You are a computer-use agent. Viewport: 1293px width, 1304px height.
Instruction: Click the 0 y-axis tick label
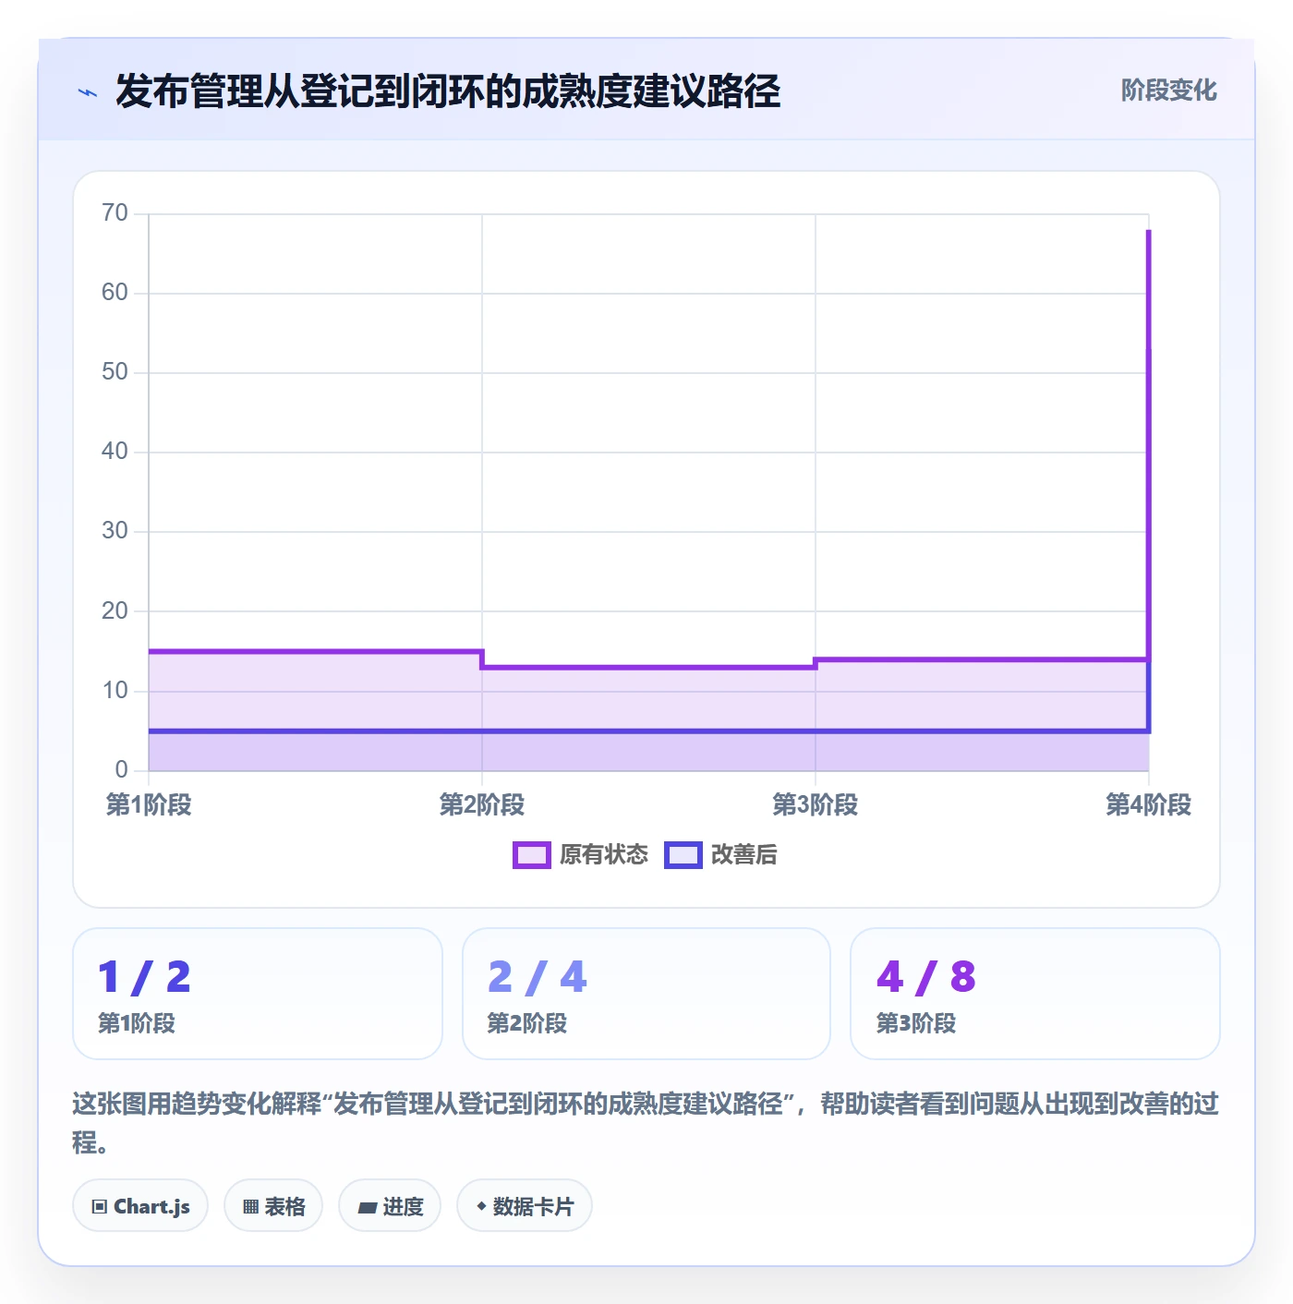coord(121,769)
